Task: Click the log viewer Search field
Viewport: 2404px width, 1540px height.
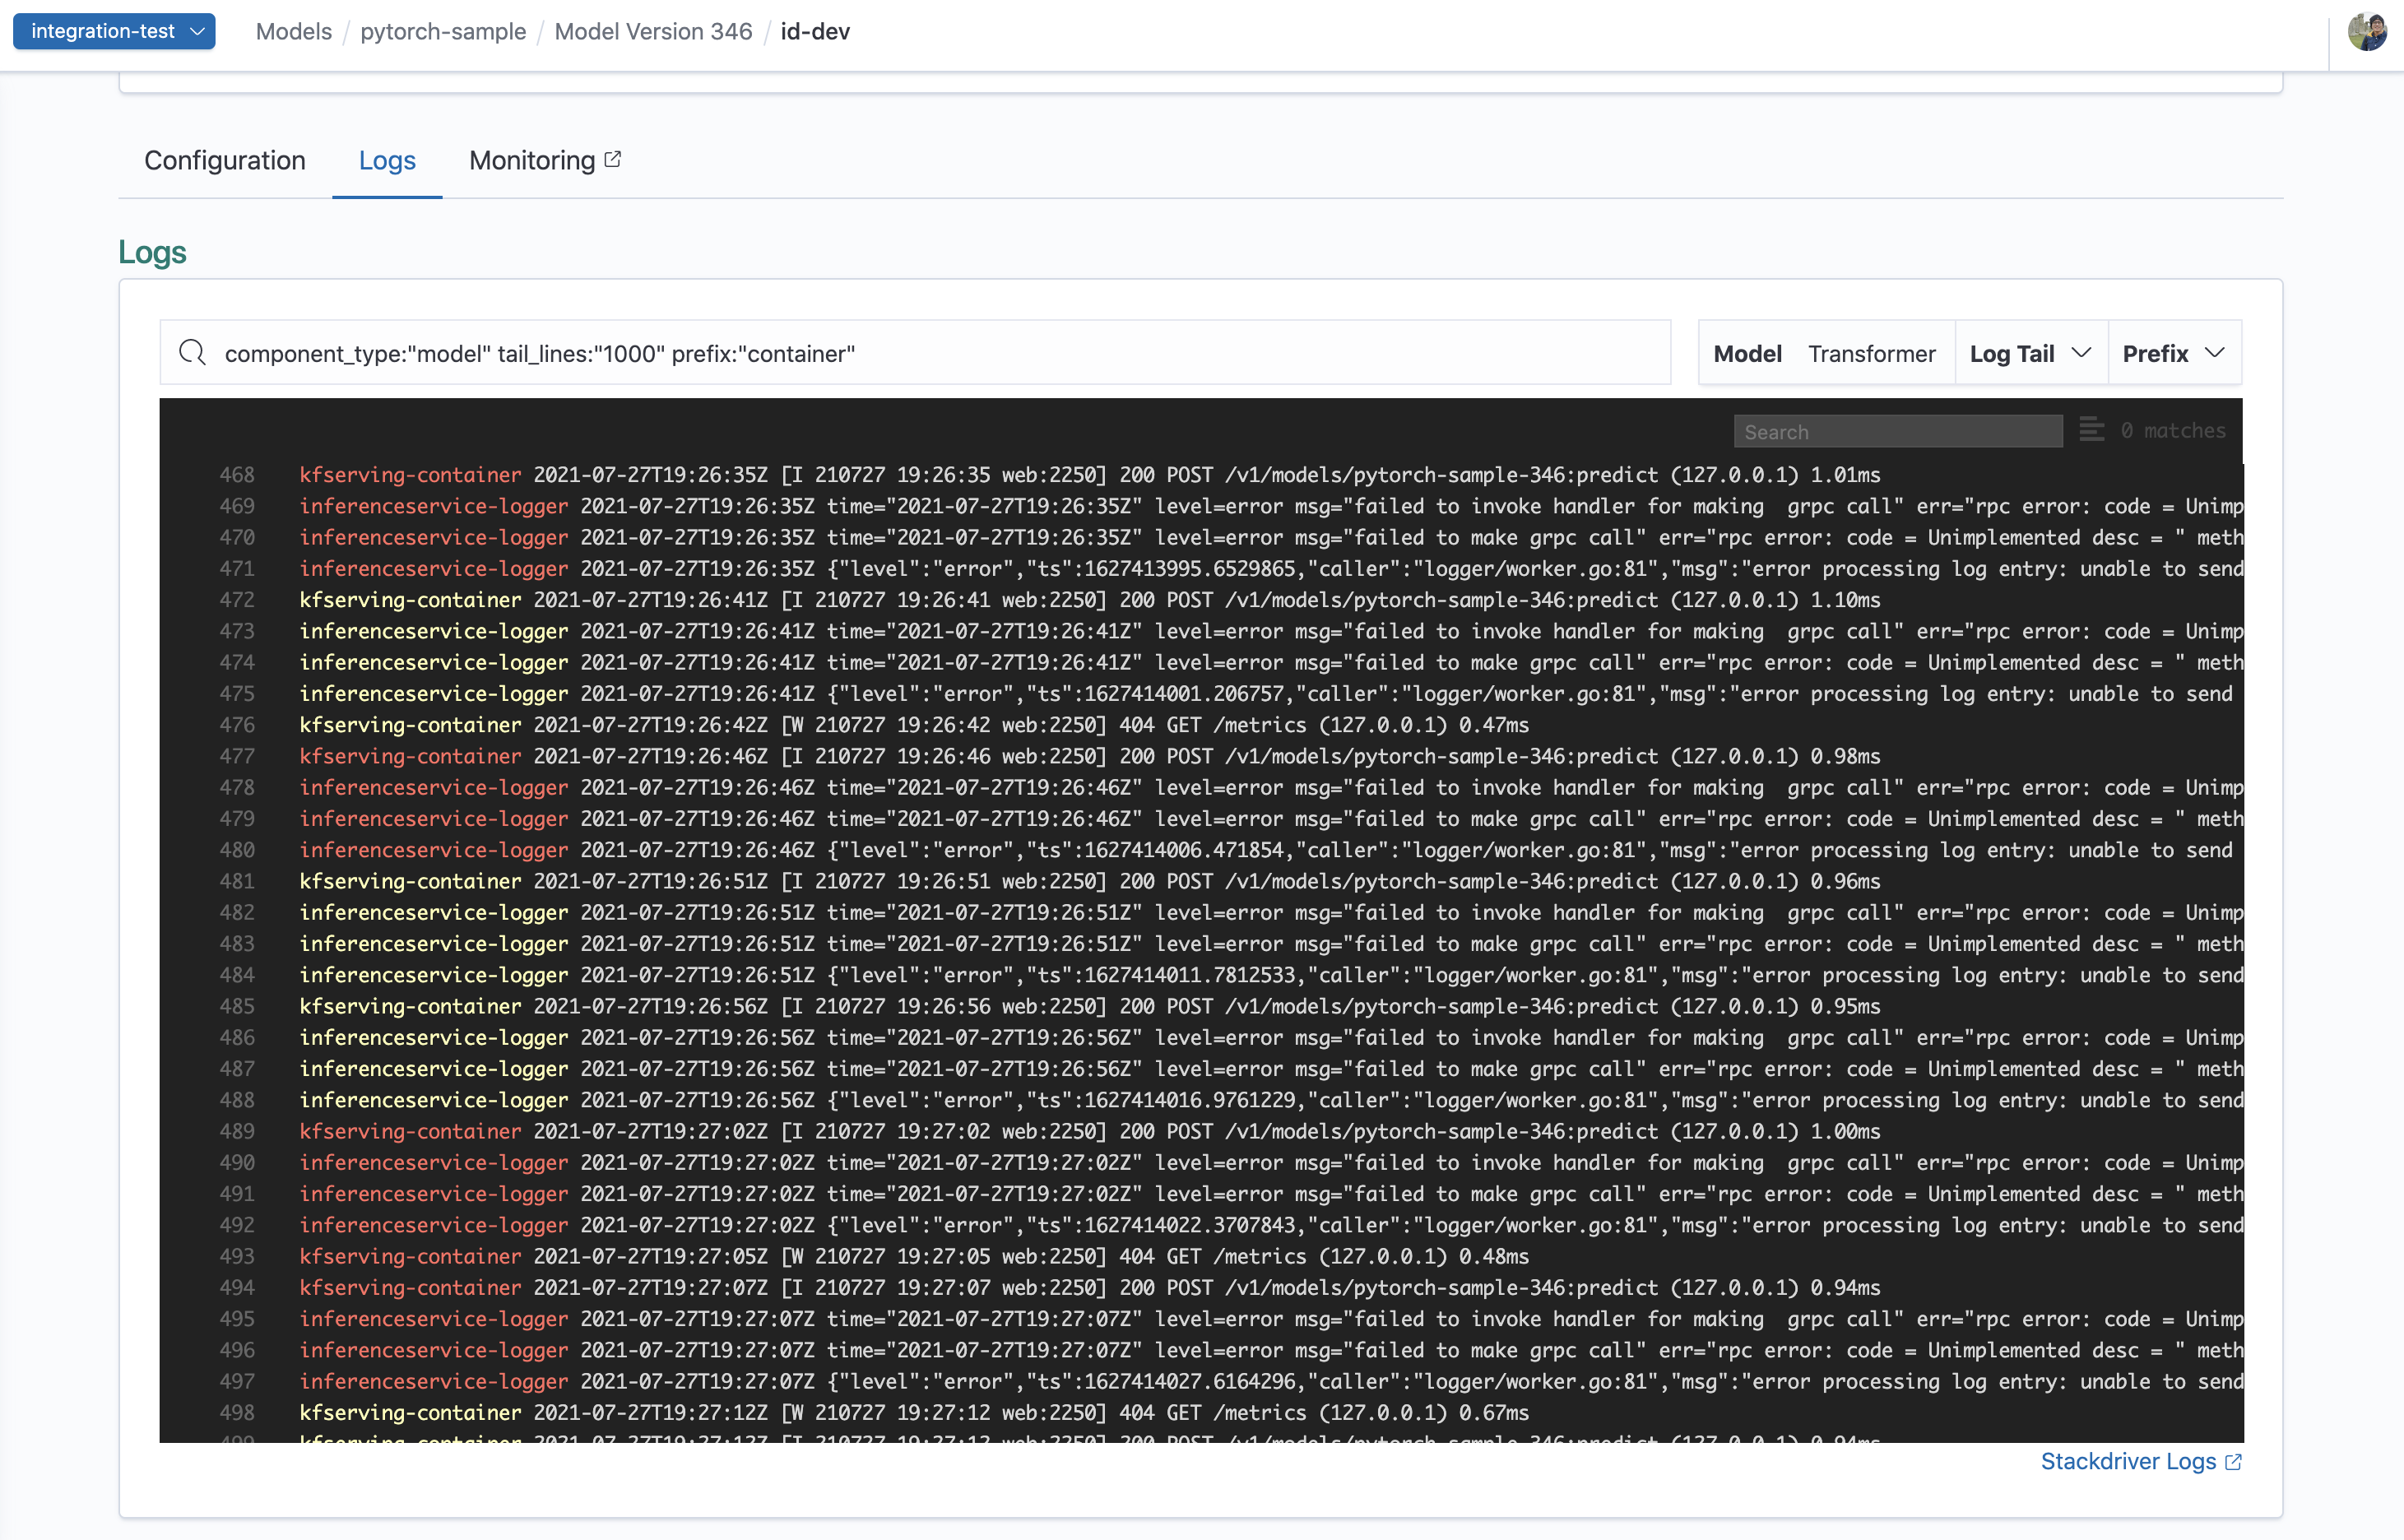Action: tap(1897, 432)
